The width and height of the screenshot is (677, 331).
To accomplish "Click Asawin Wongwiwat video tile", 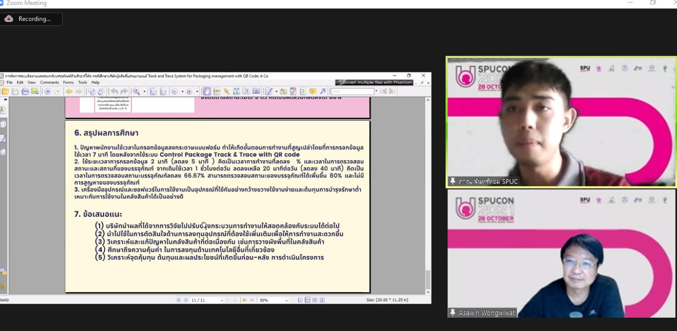I will (x=562, y=254).
